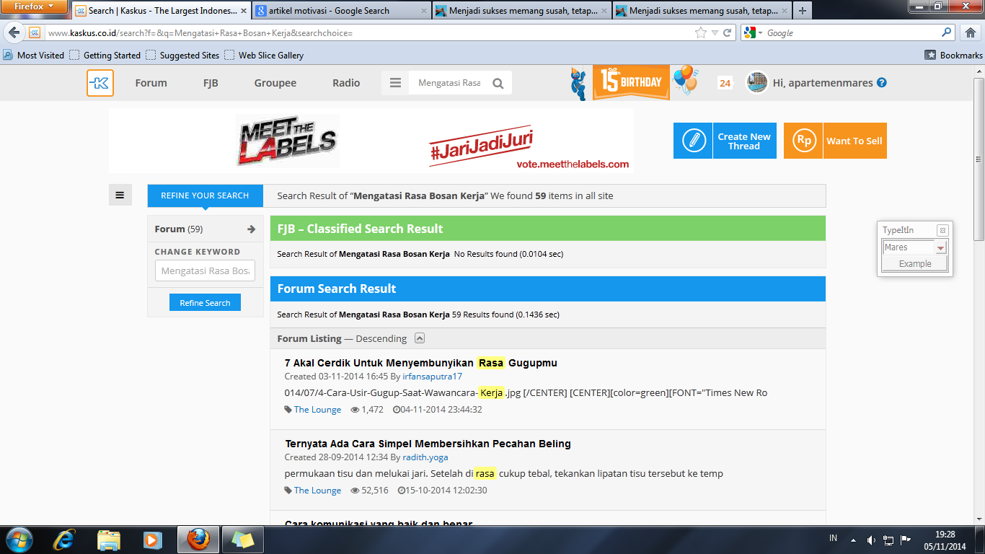
Task: Click the Rp icon of Want To Sell
Action: pyautogui.click(x=803, y=141)
